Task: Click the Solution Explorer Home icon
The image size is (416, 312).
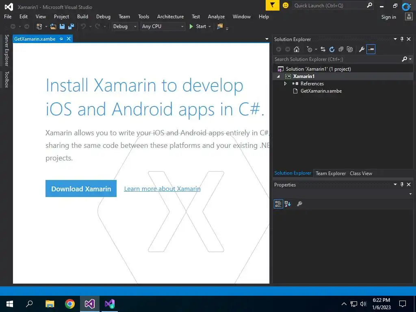Action: [297, 49]
